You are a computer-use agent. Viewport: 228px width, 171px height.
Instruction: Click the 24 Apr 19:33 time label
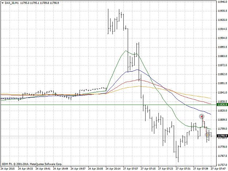coord(26,169)
